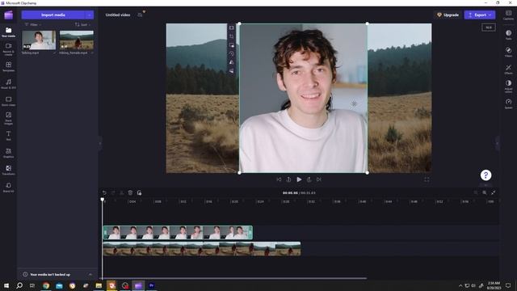
Task: Open the Adjust colors panel
Action: (508, 86)
